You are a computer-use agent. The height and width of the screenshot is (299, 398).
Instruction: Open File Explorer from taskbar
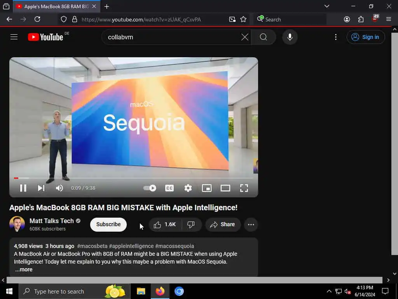141,291
